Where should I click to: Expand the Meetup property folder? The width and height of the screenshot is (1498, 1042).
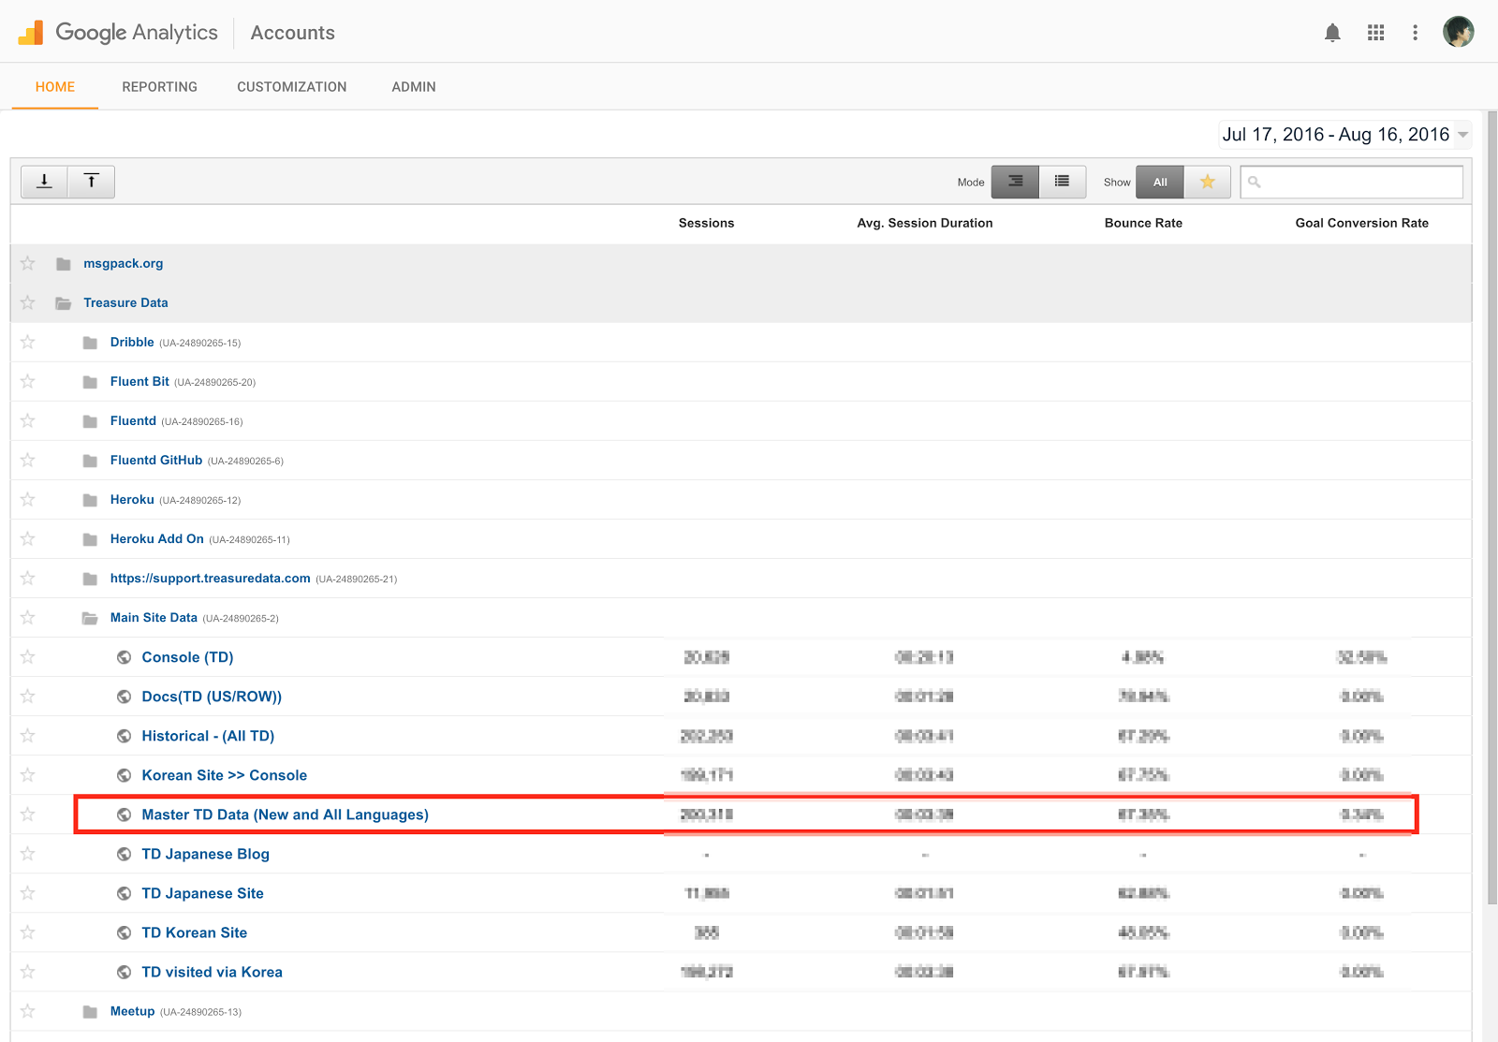tap(90, 1011)
